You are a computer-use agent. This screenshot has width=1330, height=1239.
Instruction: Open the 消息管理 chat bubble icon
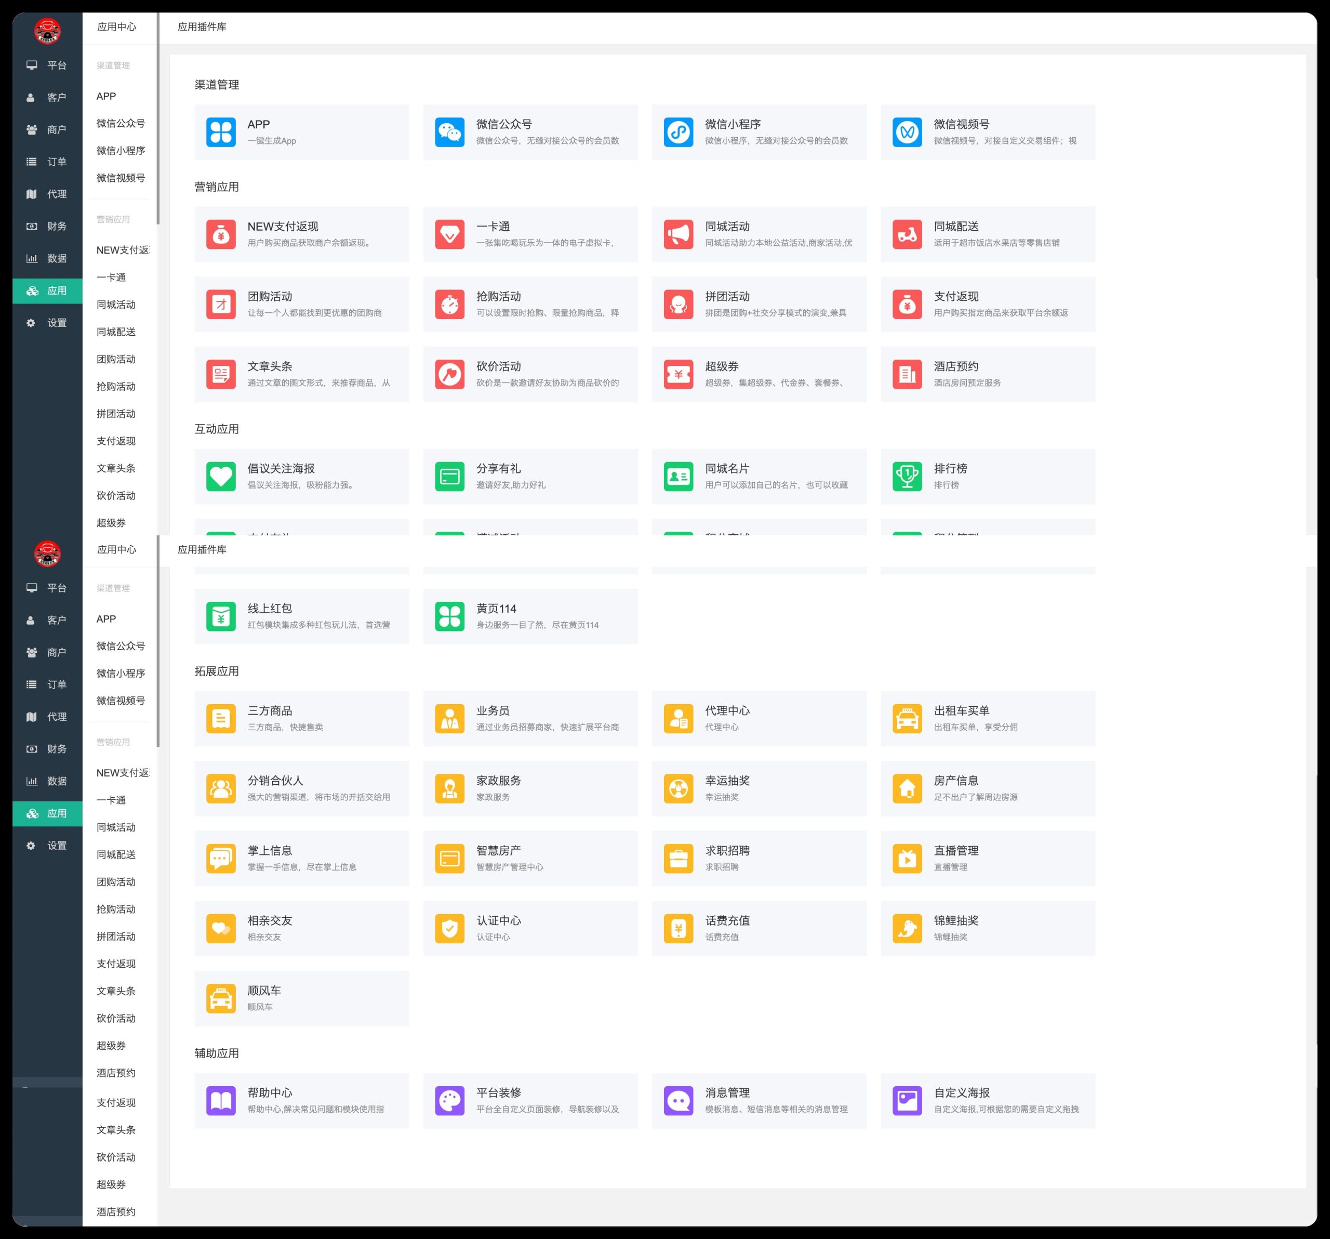pyautogui.click(x=679, y=1101)
